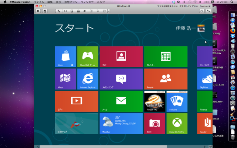Image resolution: width=237 pixels, height=148 pixels.
Task: Open the Apple menu
Action: click(x=5, y=2)
